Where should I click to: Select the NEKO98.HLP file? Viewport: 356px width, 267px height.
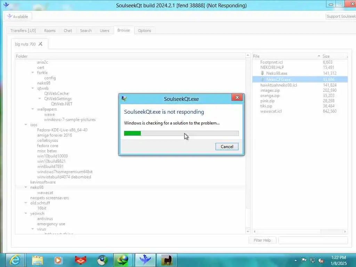[272, 67]
